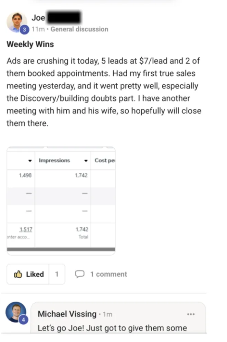This screenshot has width=227, height=342.
Task: Click the speech bubble comment icon
Action: click(80, 274)
